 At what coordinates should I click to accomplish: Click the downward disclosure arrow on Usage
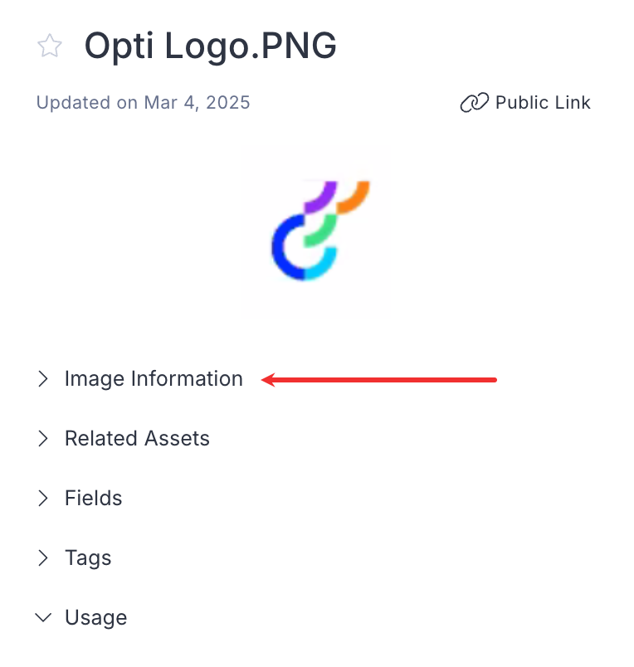44,617
